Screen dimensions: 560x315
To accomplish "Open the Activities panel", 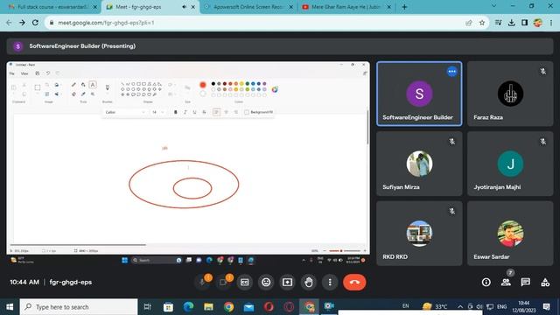I will tap(545, 282).
